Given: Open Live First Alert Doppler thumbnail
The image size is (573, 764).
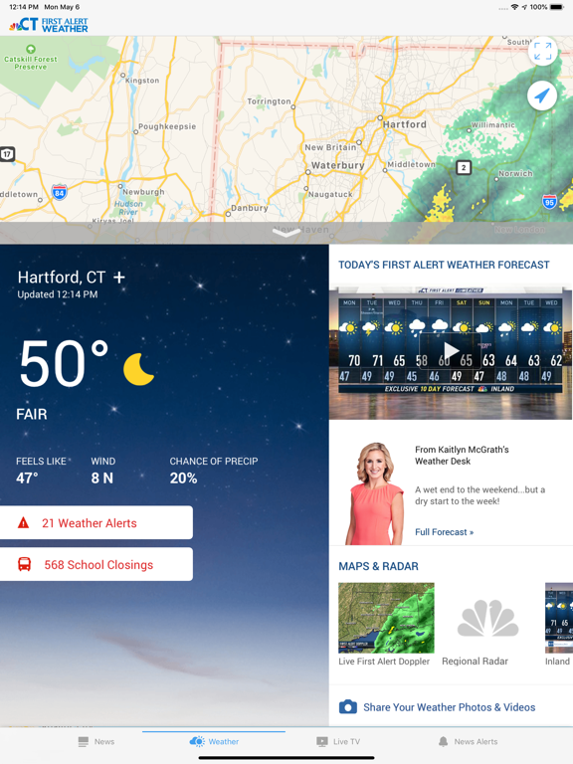Looking at the screenshot, I should 386,618.
